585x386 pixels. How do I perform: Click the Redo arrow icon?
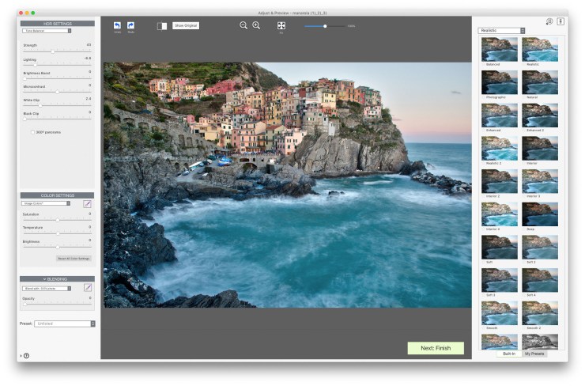(130, 25)
